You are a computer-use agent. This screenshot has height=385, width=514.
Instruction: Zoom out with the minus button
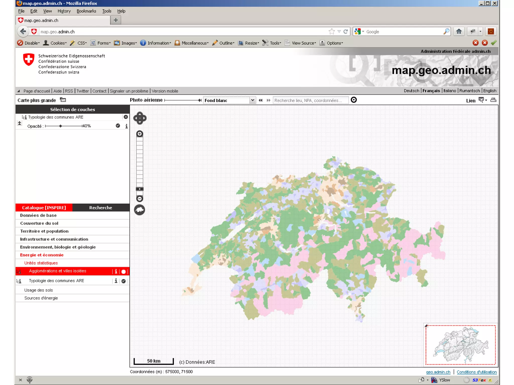(140, 199)
